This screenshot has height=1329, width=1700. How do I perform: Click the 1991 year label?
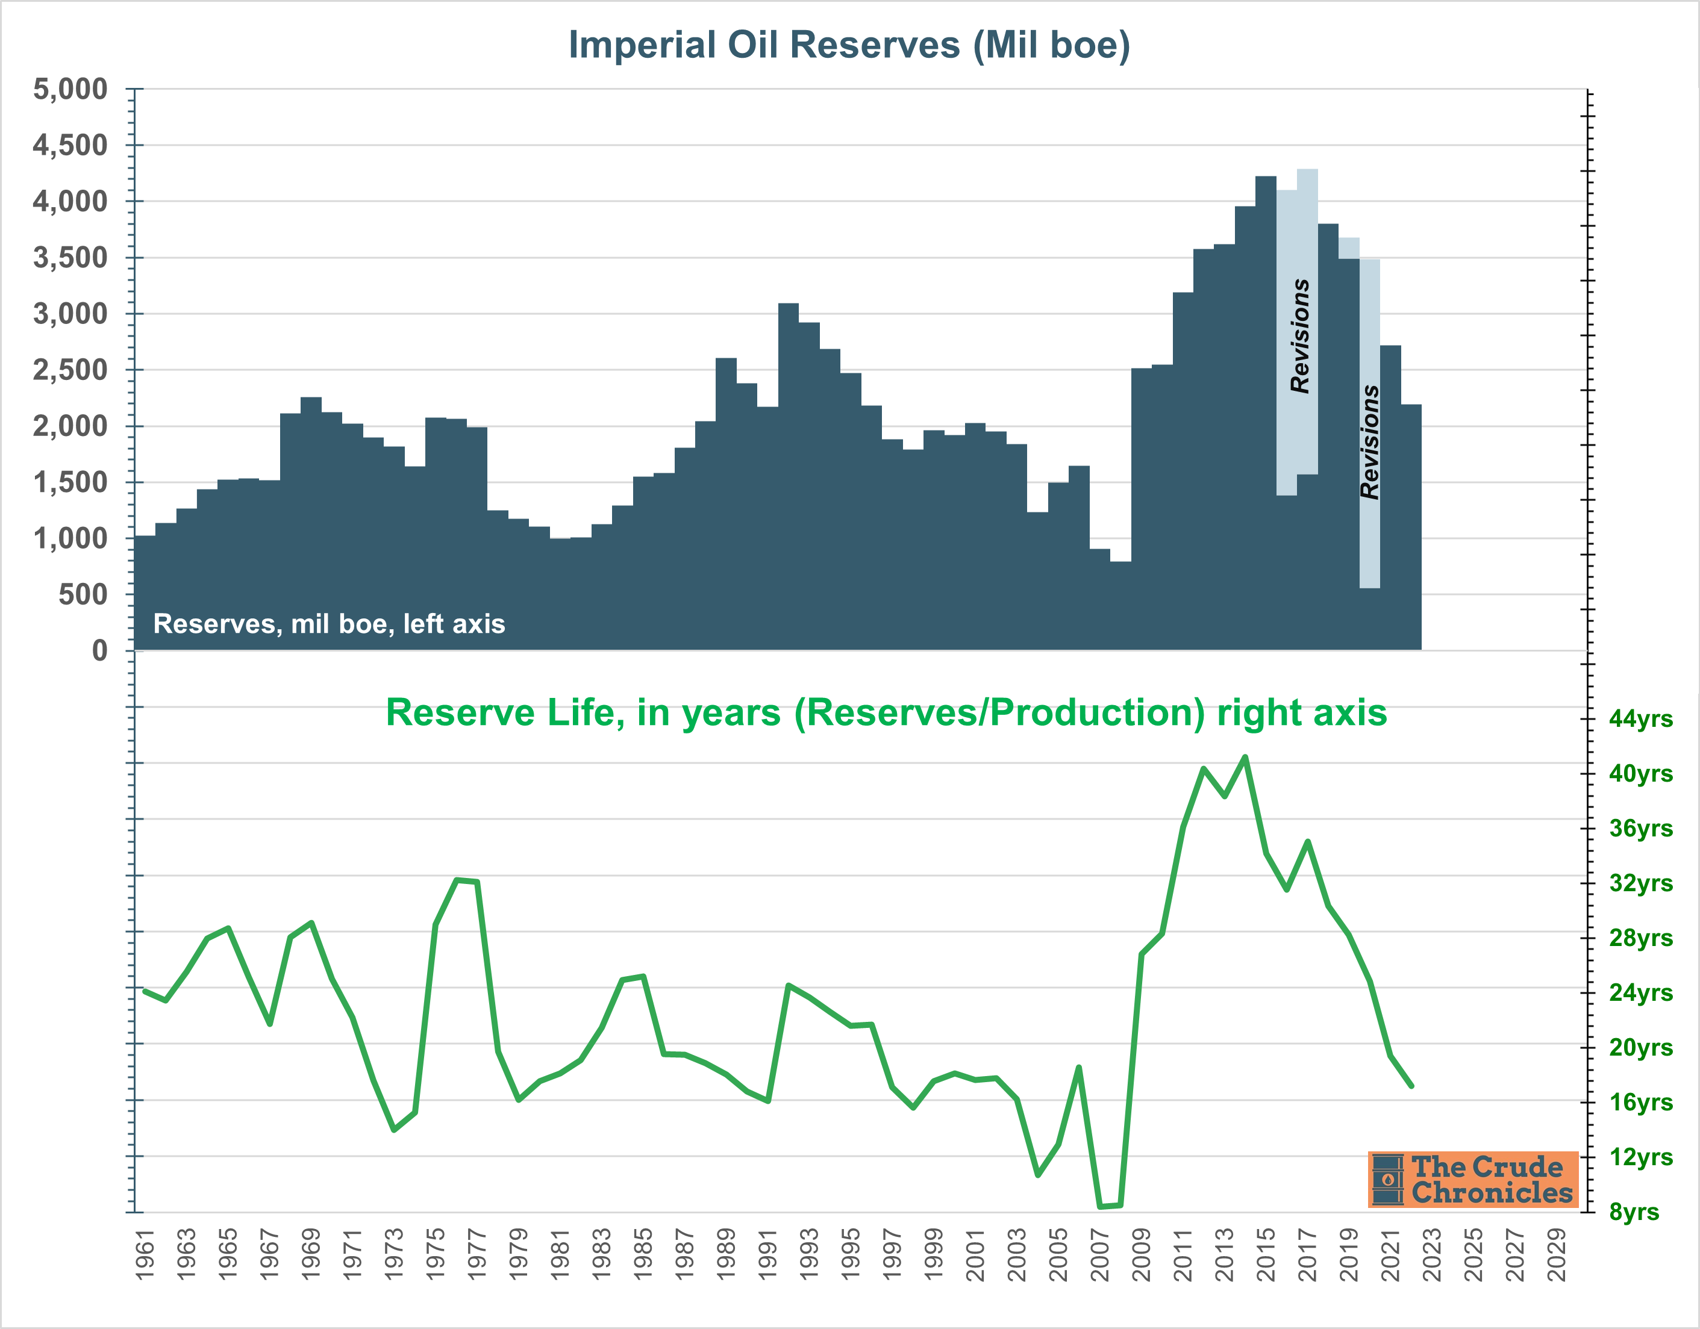(x=767, y=1255)
